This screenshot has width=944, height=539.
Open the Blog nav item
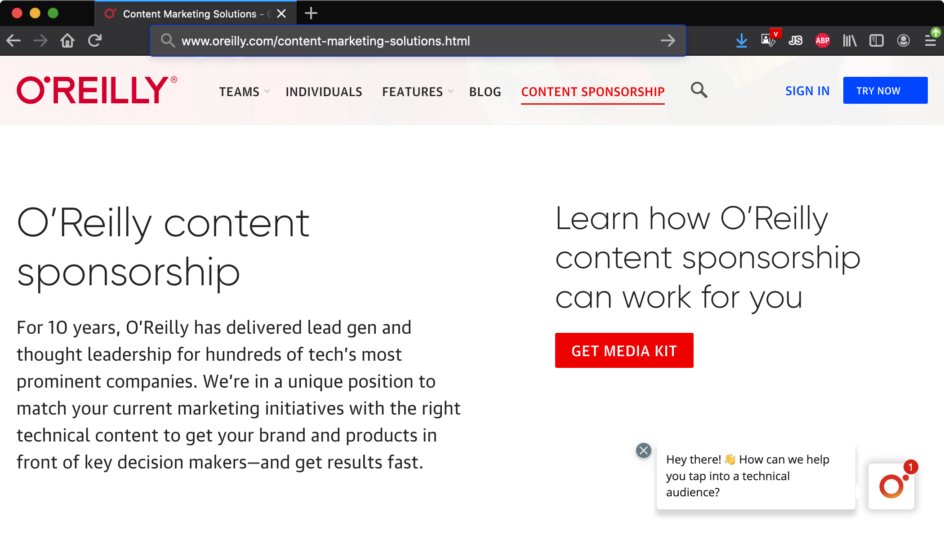[485, 92]
